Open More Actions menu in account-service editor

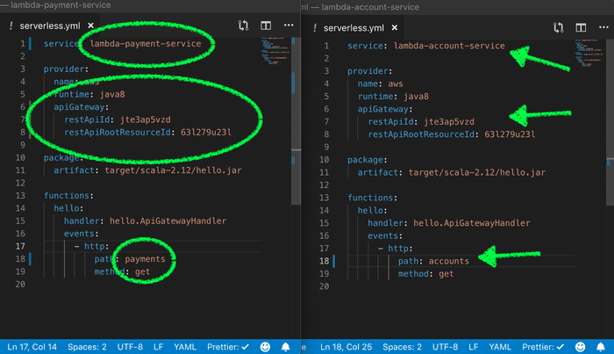tap(603, 27)
